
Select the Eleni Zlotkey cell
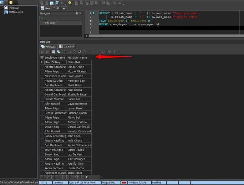(x=55, y=62)
